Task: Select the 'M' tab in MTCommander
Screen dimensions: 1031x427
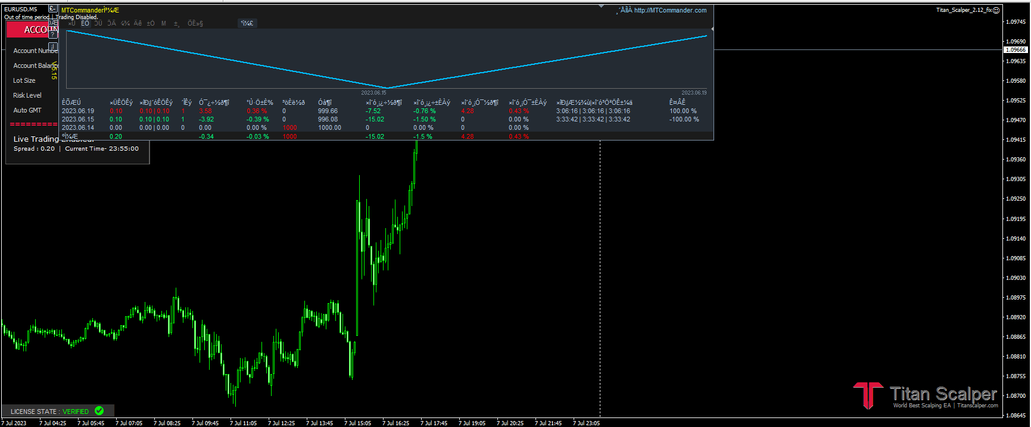Action: click(164, 23)
